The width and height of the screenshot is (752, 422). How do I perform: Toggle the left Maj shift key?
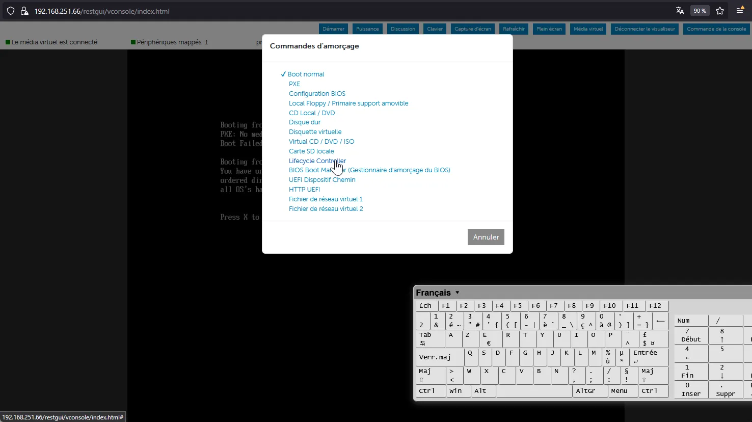pos(431,376)
